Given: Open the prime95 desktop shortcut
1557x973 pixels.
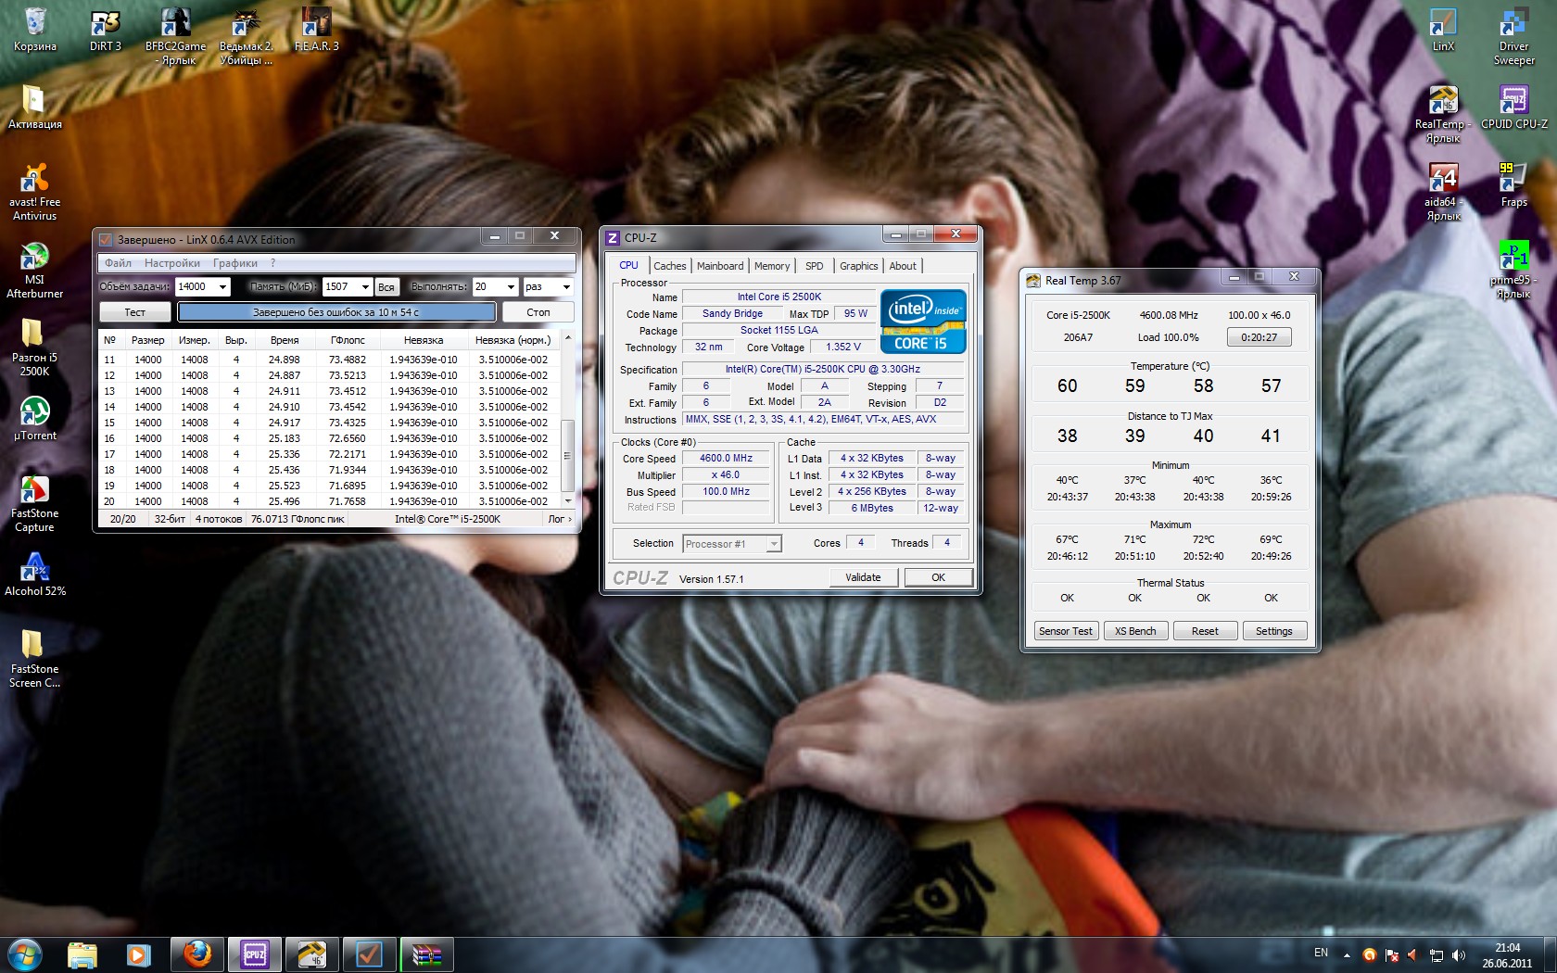Looking at the screenshot, I should pyautogui.click(x=1513, y=258).
